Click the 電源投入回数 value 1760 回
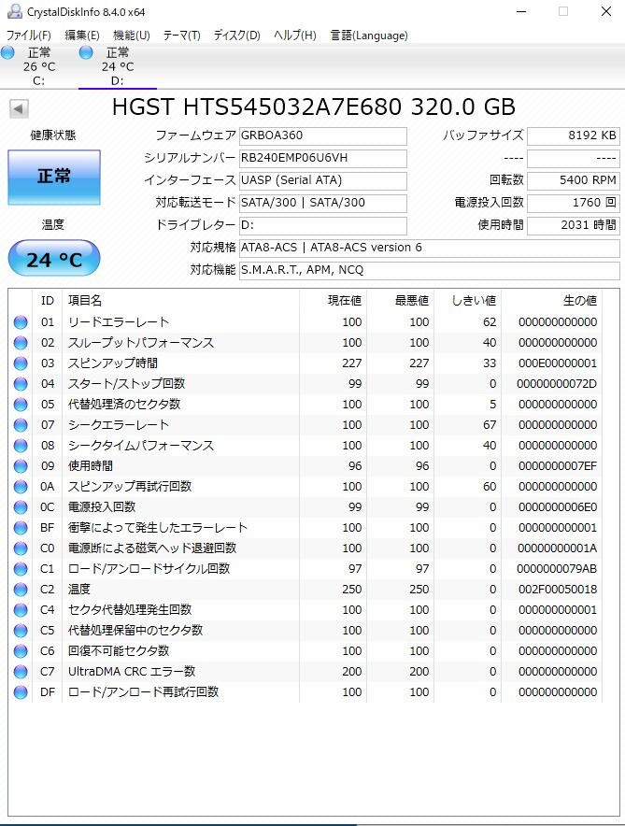The height and width of the screenshot is (826, 625). [x=574, y=203]
